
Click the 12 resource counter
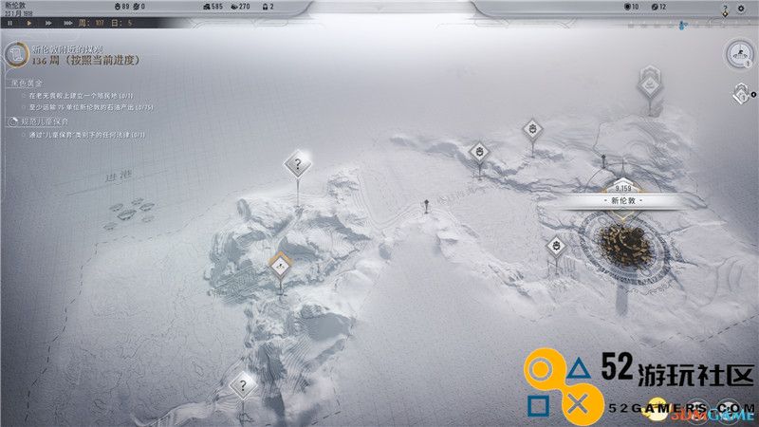tap(658, 7)
